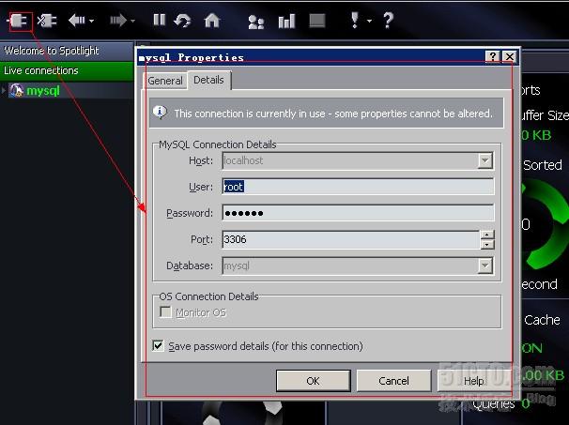This screenshot has width=569, height=425.
Task: Select Welcome to Spotlight in sidebar
Action: (67, 51)
